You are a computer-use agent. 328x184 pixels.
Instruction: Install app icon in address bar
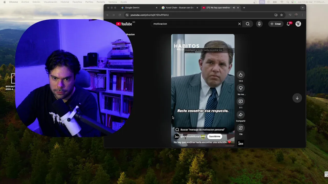tap(276, 15)
